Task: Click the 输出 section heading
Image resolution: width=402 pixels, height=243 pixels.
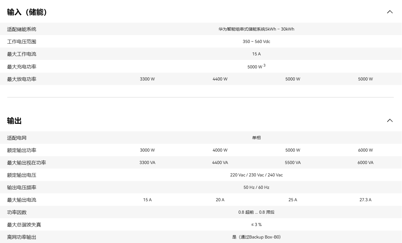Action: [x=14, y=120]
